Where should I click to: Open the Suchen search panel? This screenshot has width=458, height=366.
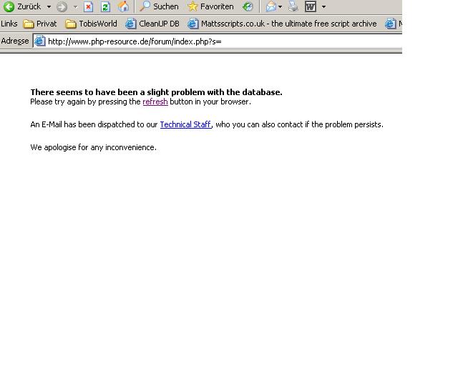tap(159, 6)
